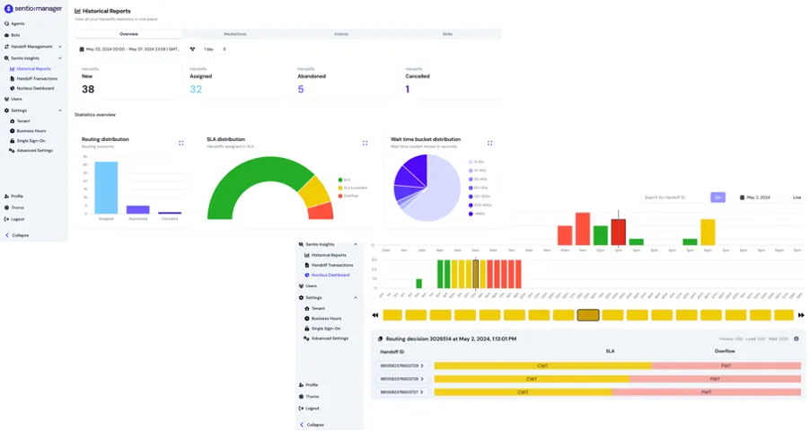Viewport: 810px width, 431px height.
Task: Toggle the Overflow legend item in SLA distribution
Action: (348, 196)
